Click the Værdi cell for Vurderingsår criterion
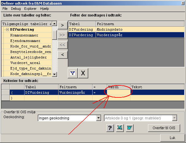Screen dimensions: 186x143 tap(119, 92)
